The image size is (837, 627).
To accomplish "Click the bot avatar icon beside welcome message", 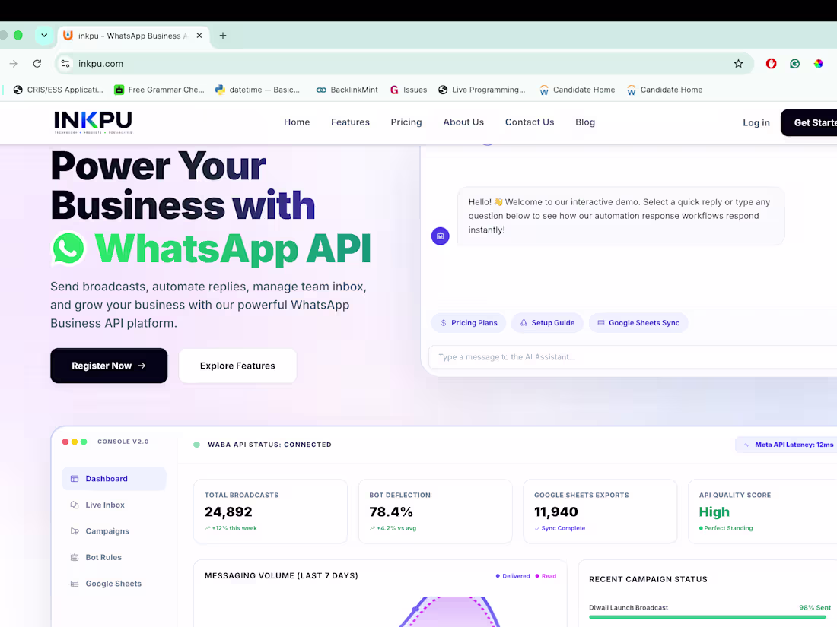I will (441, 236).
